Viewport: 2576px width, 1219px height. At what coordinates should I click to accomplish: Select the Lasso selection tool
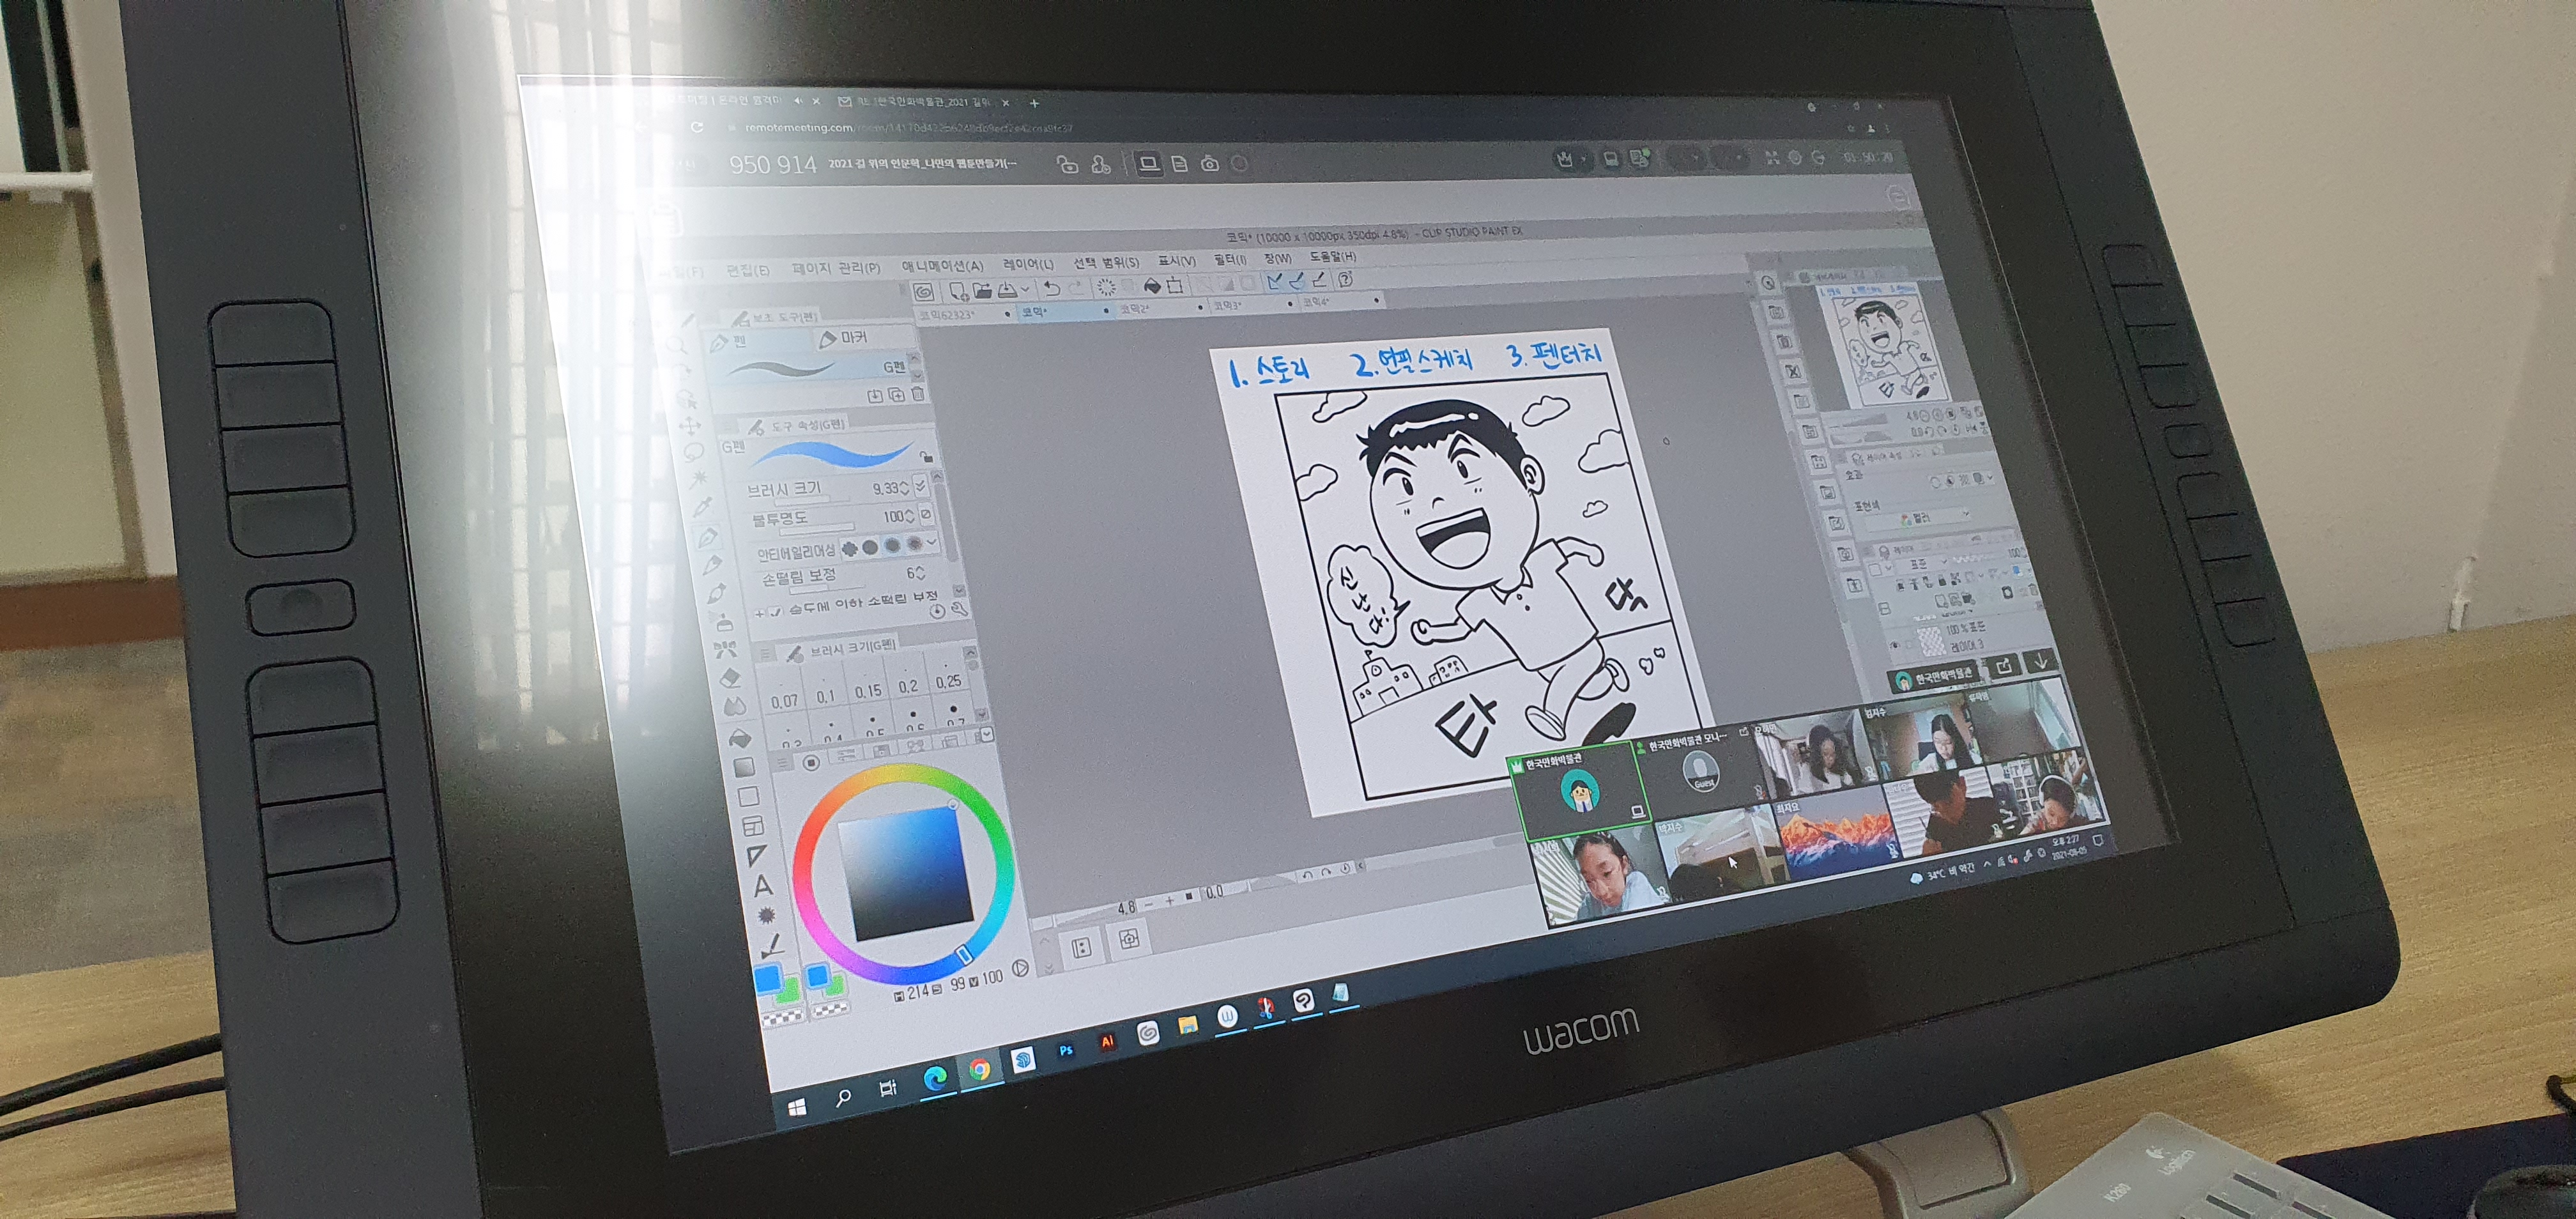[x=694, y=453]
